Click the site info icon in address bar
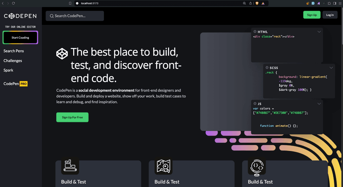Screen dimensions: 343x187 (77, 3)
